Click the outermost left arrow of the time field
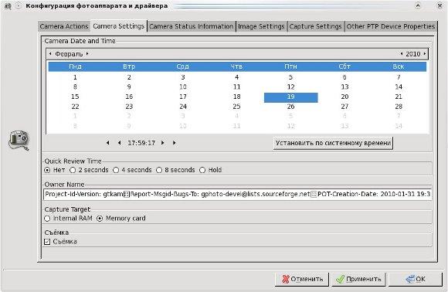 (x=107, y=143)
